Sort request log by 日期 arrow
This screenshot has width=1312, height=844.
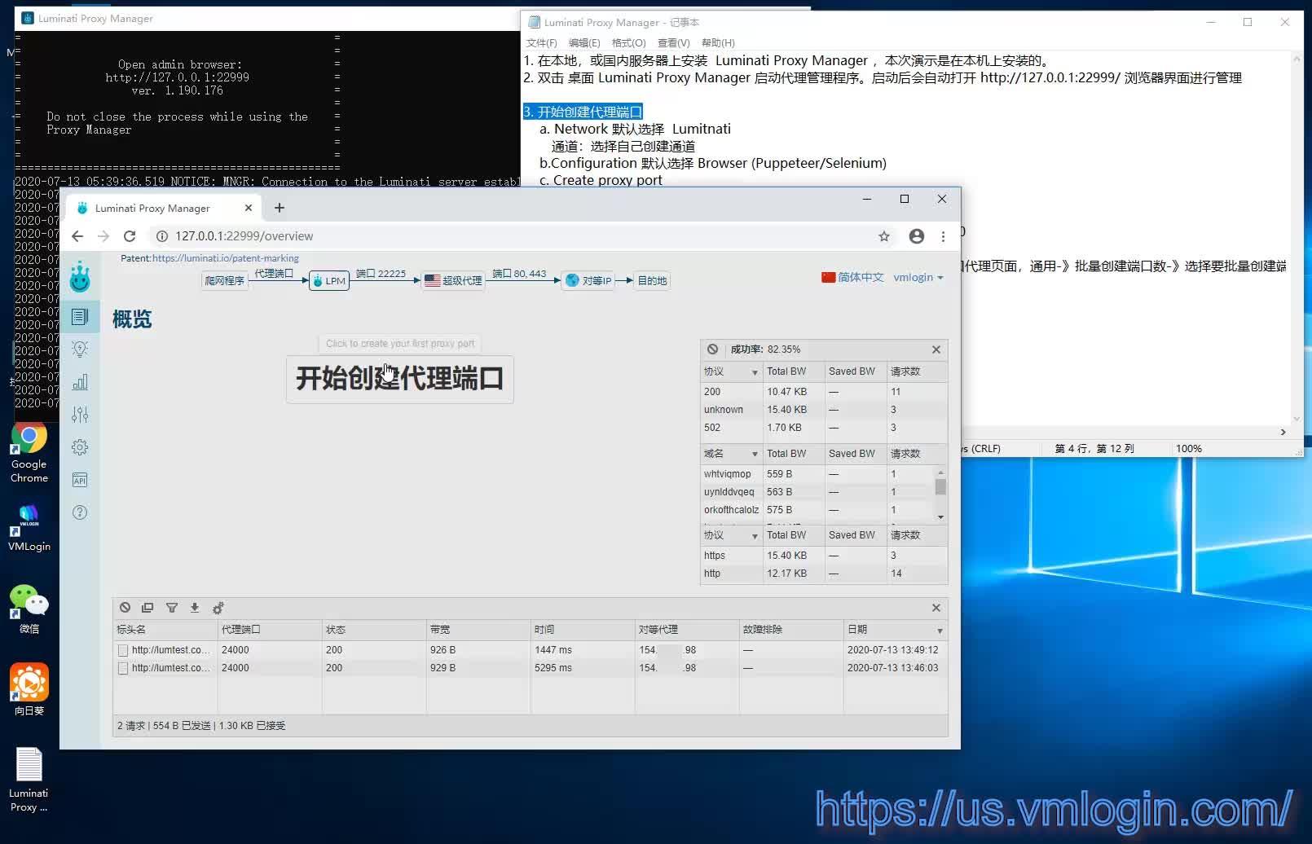click(940, 631)
